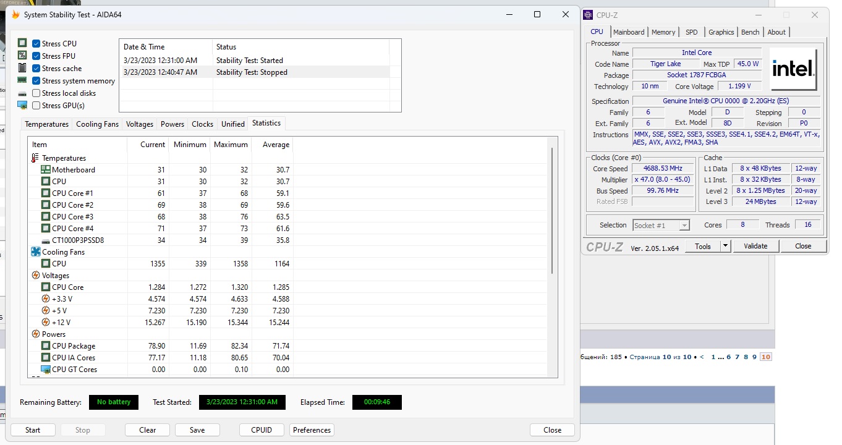The width and height of the screenshot is (842, 445).
Task: Click the Maximum column header
Action: [231, 145]
